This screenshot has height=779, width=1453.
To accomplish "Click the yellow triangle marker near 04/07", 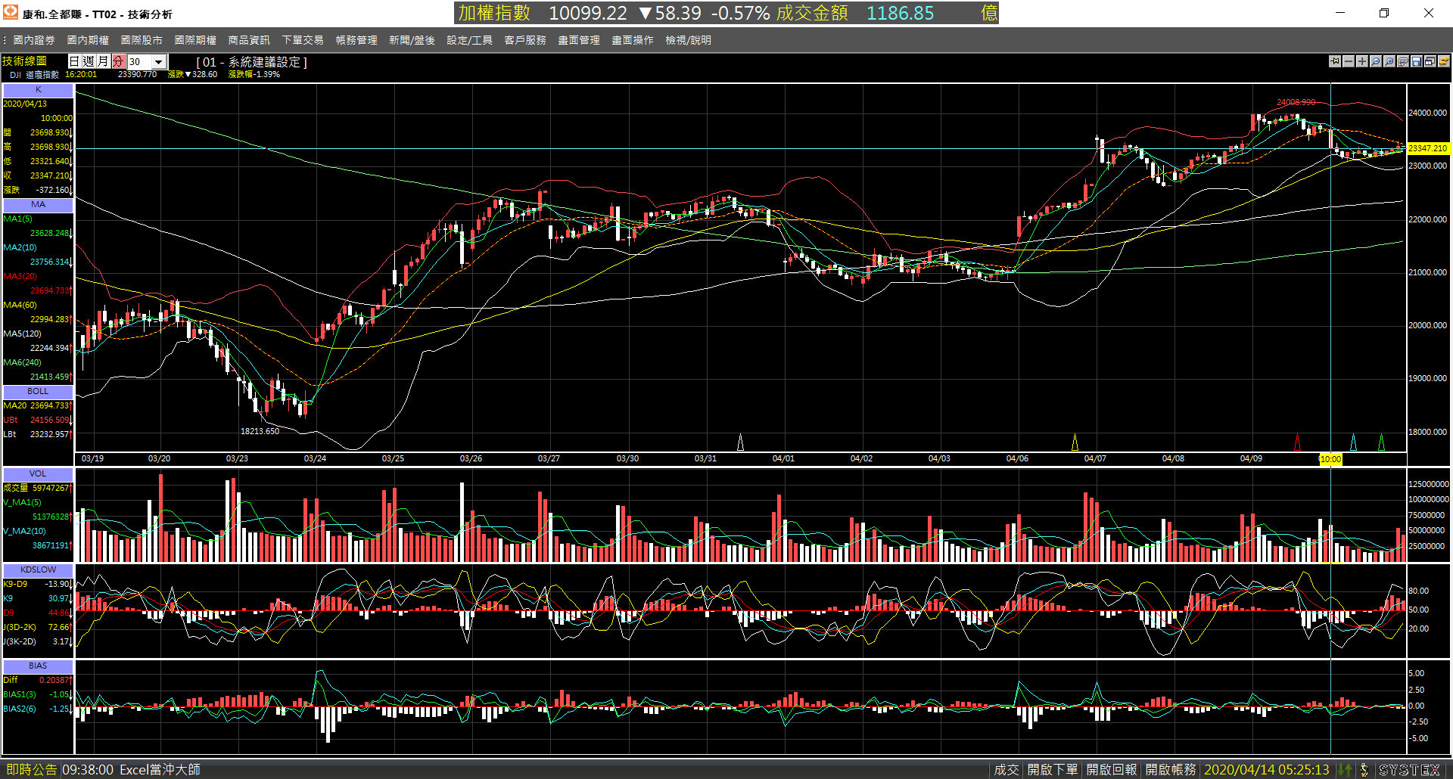I will pos(1075,442).
